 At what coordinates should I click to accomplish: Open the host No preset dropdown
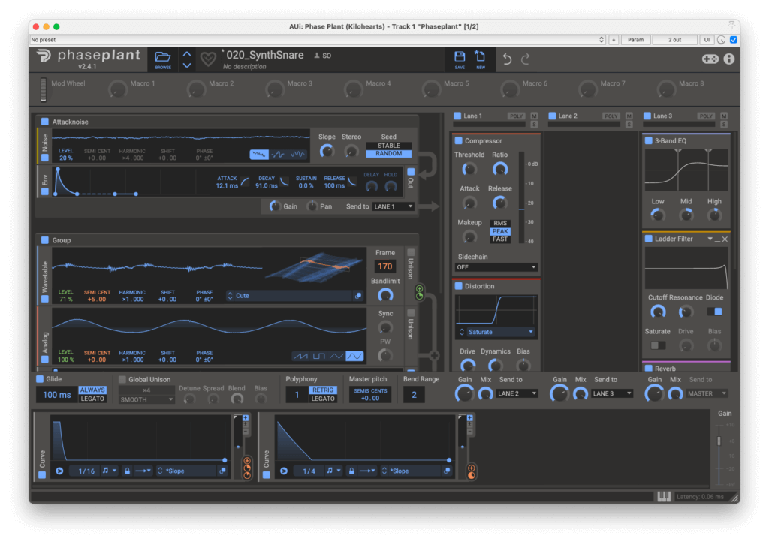click(x=318, y=40)
